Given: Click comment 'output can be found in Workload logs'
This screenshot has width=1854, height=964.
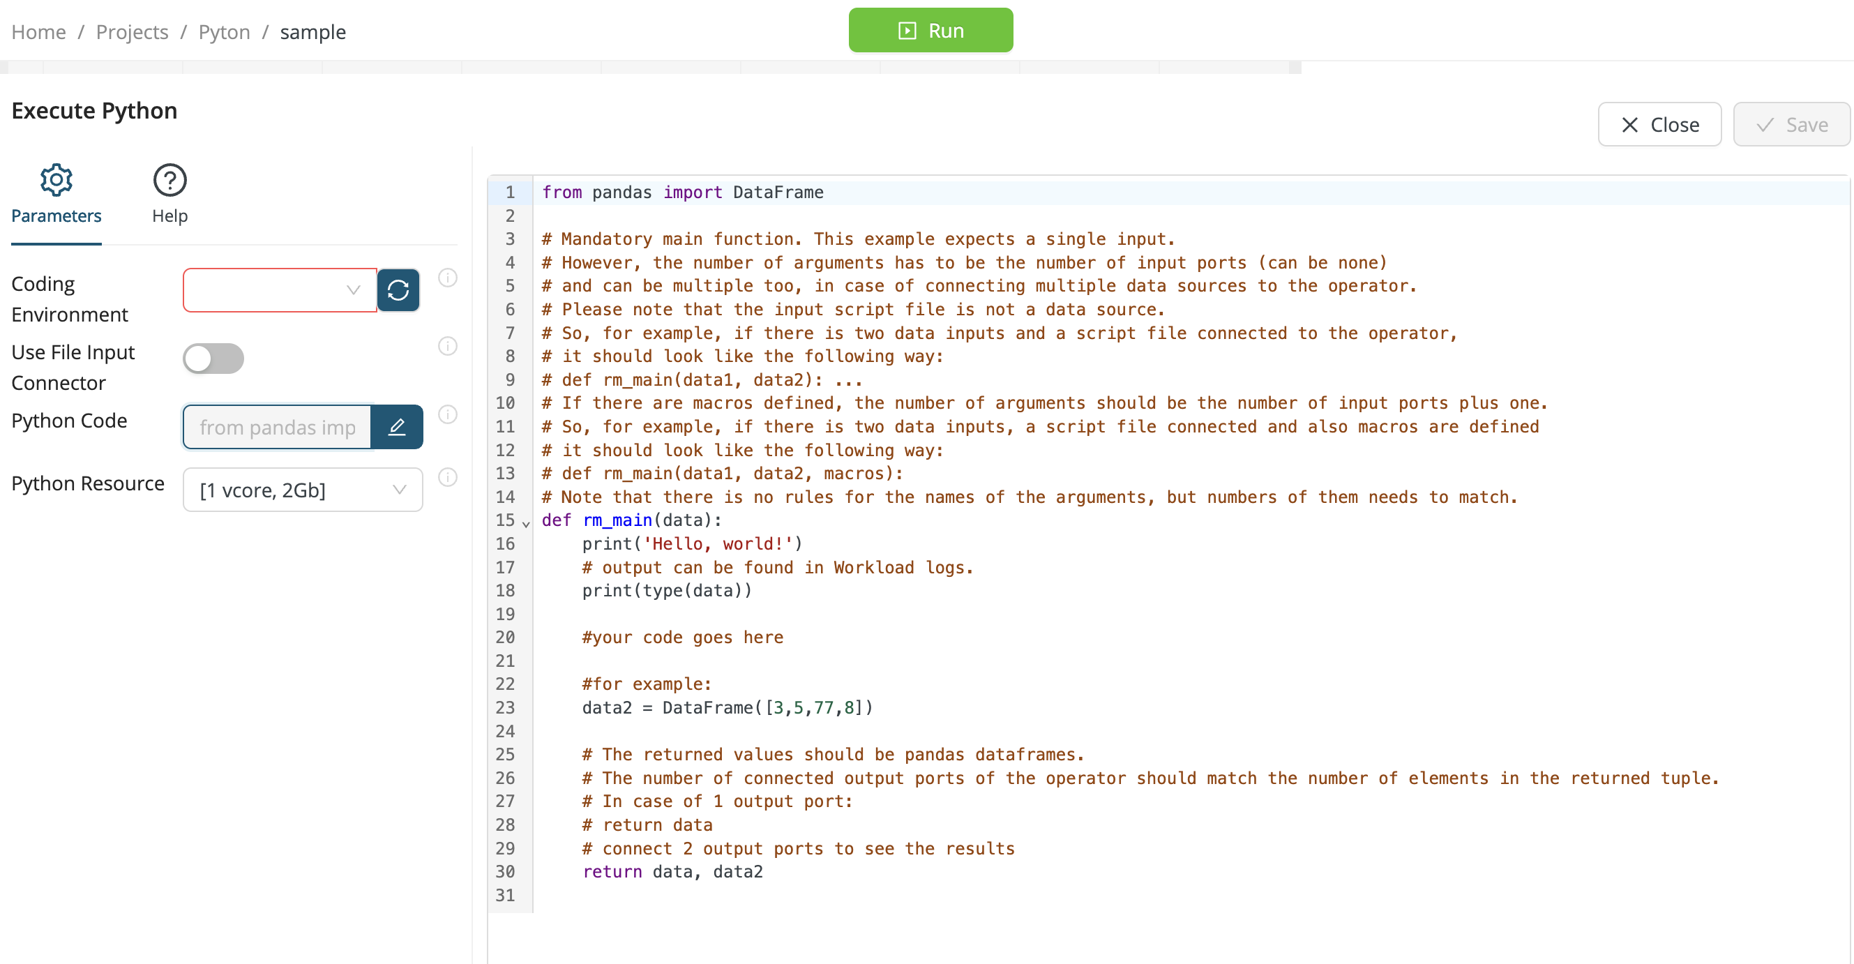Looking at the screenshot, I should [x=777, y=567].
